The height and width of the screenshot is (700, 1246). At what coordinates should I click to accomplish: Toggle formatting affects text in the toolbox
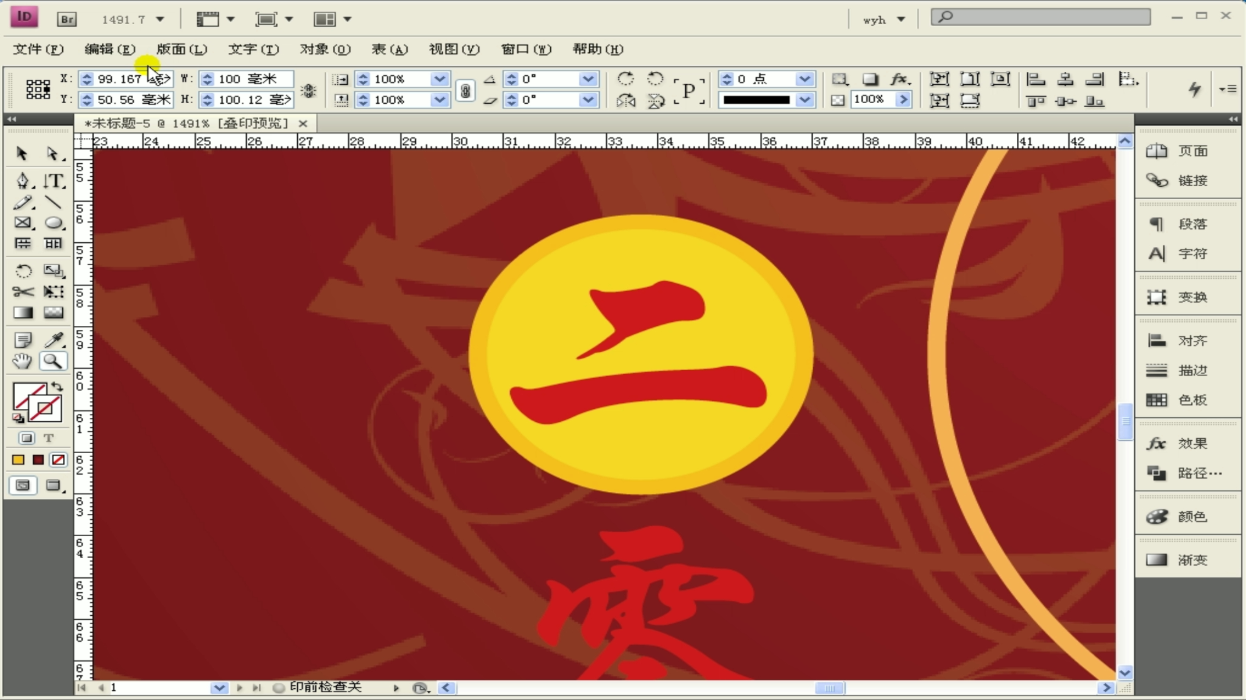(48, 438)
